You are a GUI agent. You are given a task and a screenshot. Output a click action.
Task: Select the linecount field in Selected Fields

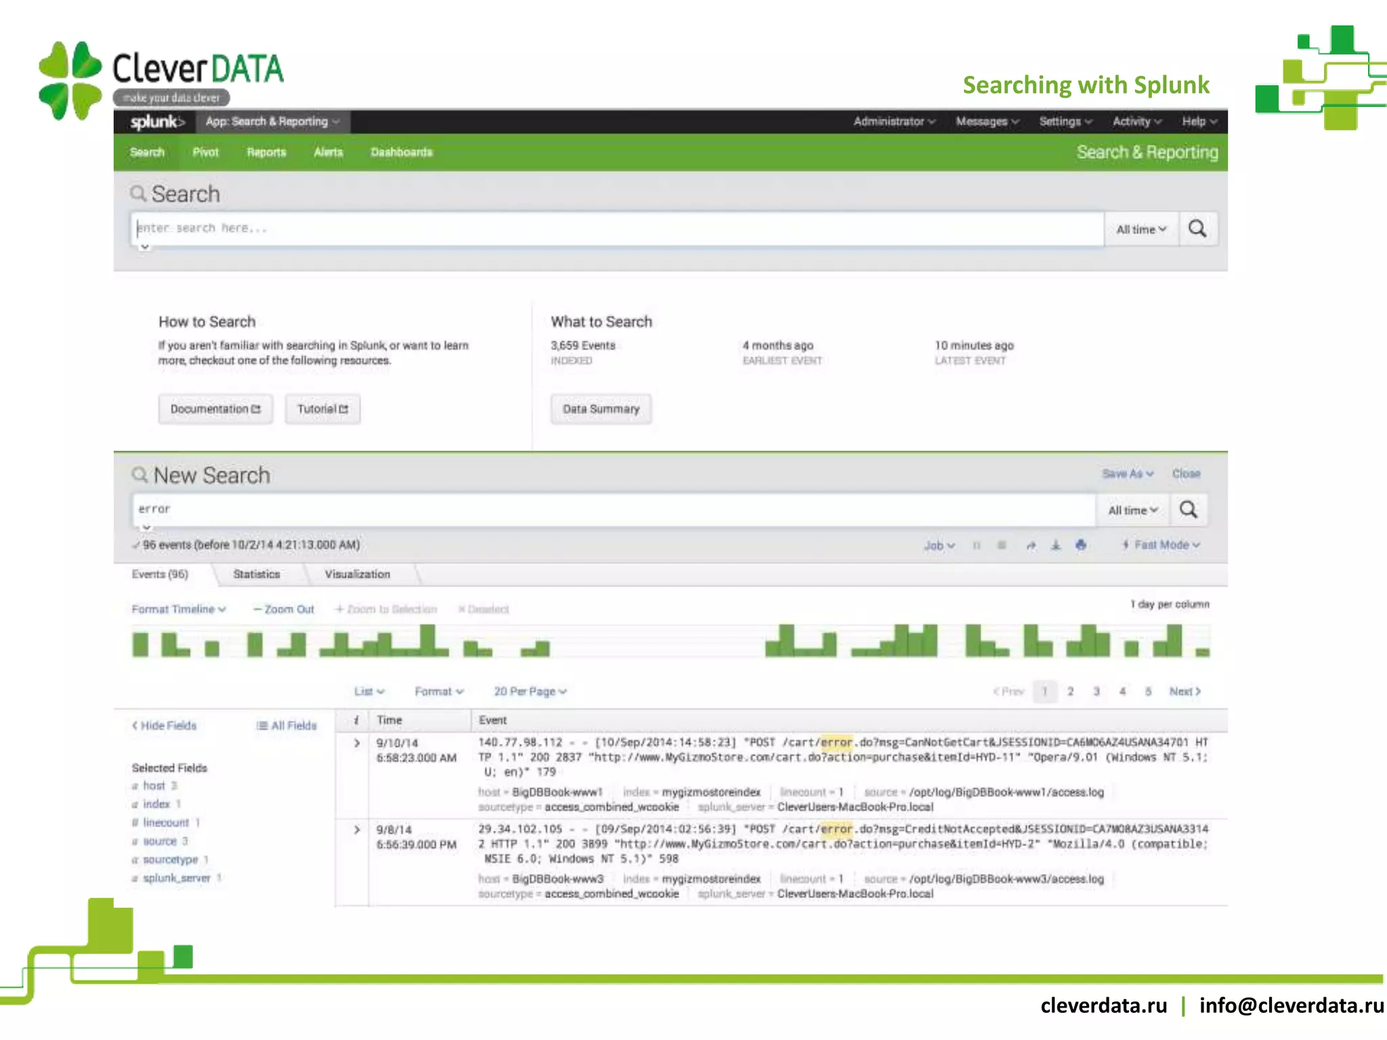pyautogui.click(x=166, y=823)
